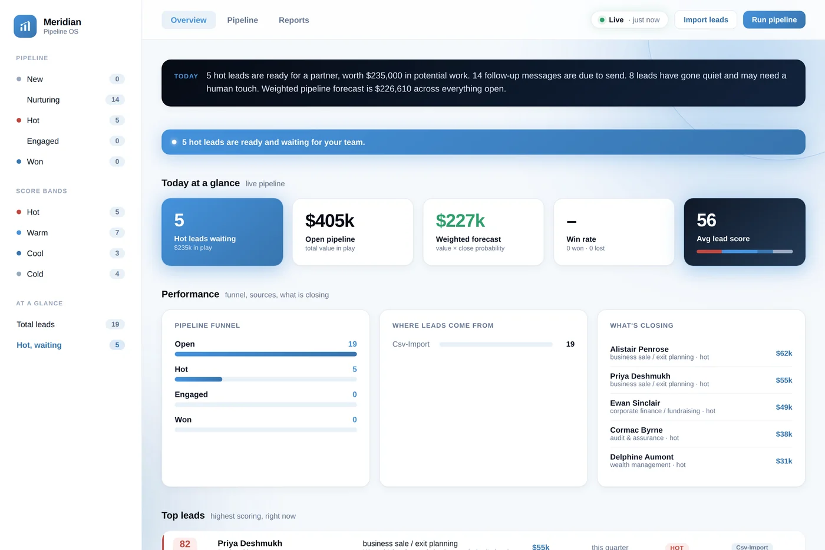This screenshot has width=825, height=550.
Task: Open the Avg lead score card
Action: pos(744,232)
